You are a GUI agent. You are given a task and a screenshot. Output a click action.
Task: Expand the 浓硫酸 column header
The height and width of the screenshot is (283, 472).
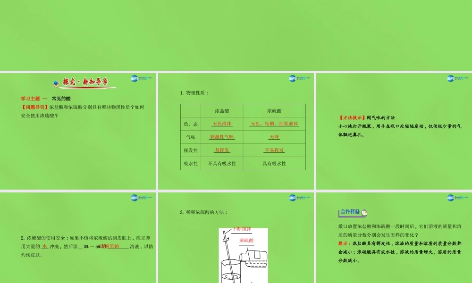coord(274,110)
